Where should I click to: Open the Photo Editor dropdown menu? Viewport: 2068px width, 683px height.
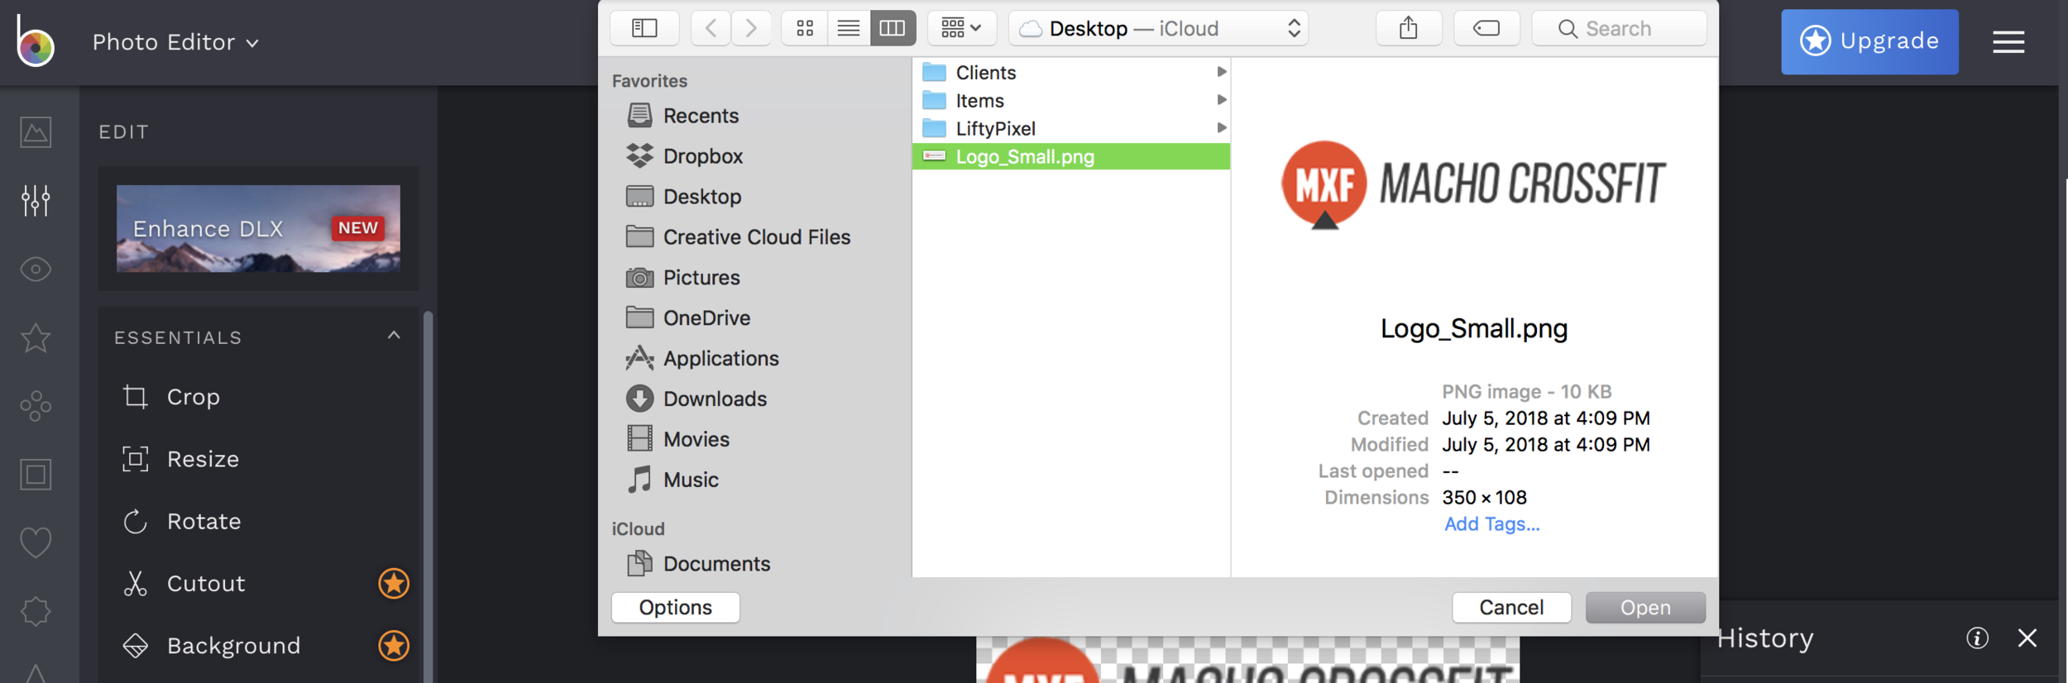pyautogui.click(x=175, y=42)
